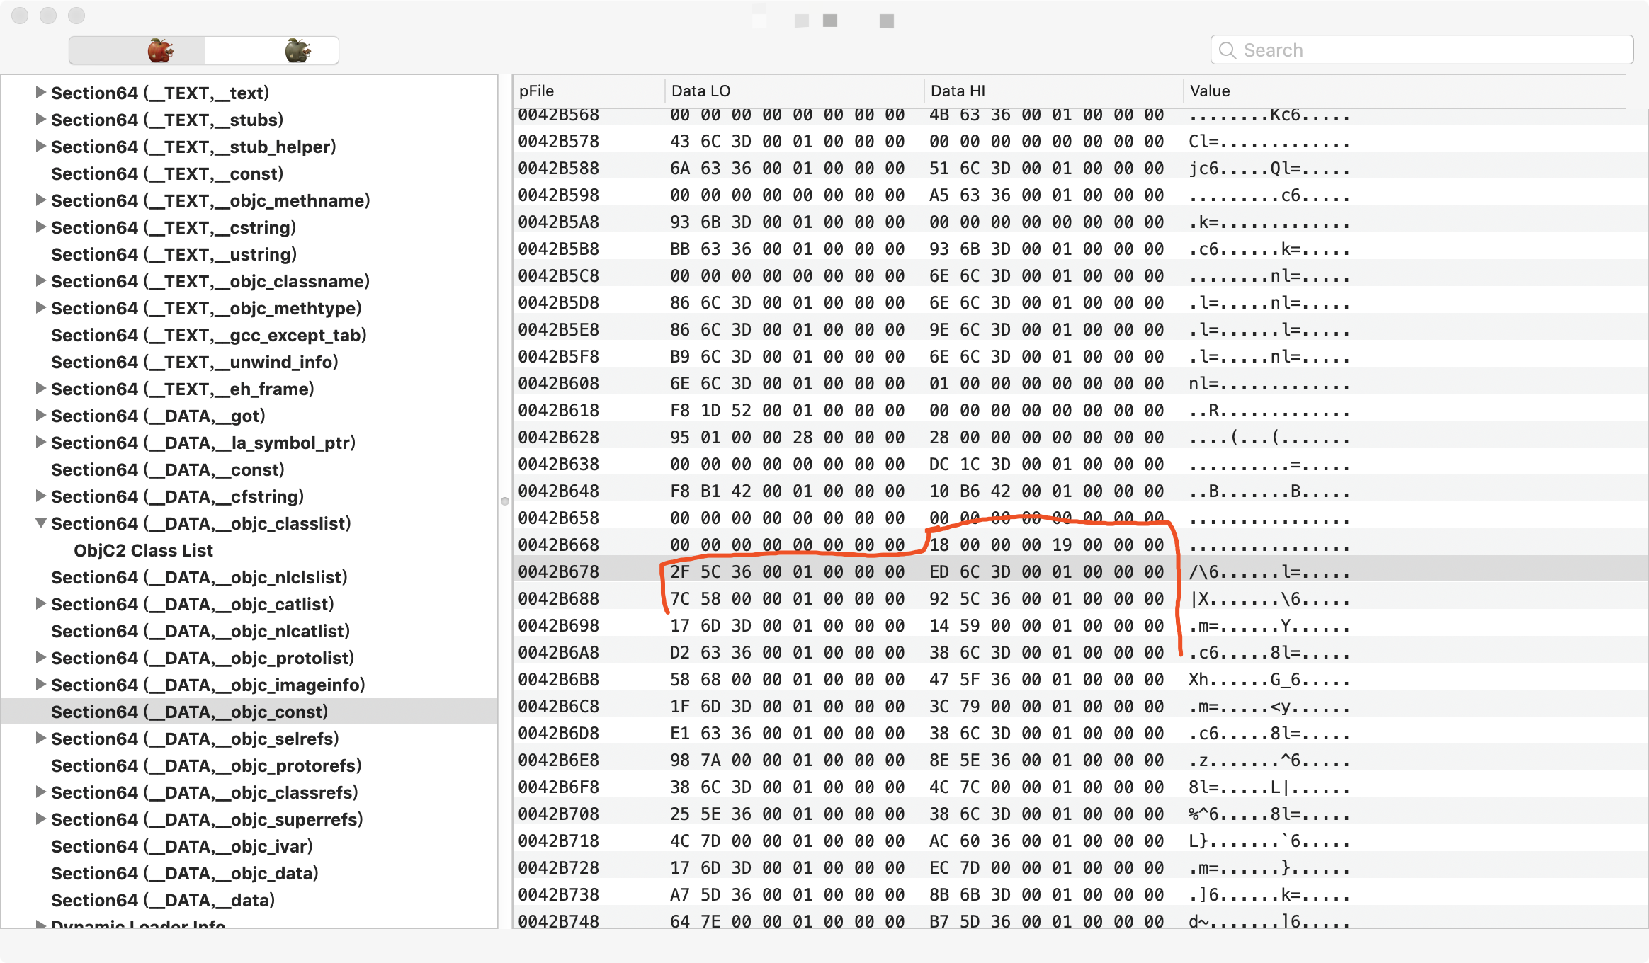This screenshot has width=1649, height=963.
Task: Expand Section64 (__DATA,__got) triangle
Action: click(40, 415)
